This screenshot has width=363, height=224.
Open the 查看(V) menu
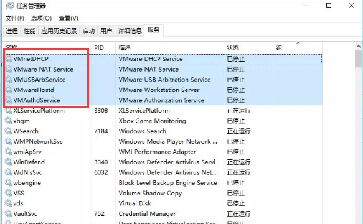pyautogui.click(x=68, y=18)
